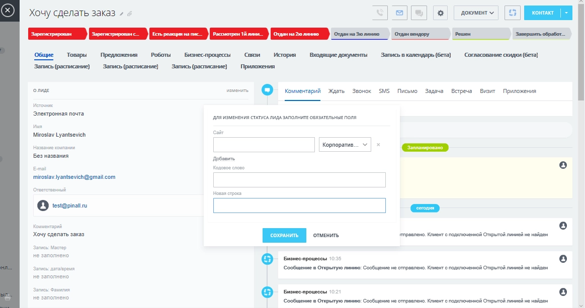The height and width of the screenshot is (308, 585).
Task: Open lead settings via the gear icon
Action: 440,13
